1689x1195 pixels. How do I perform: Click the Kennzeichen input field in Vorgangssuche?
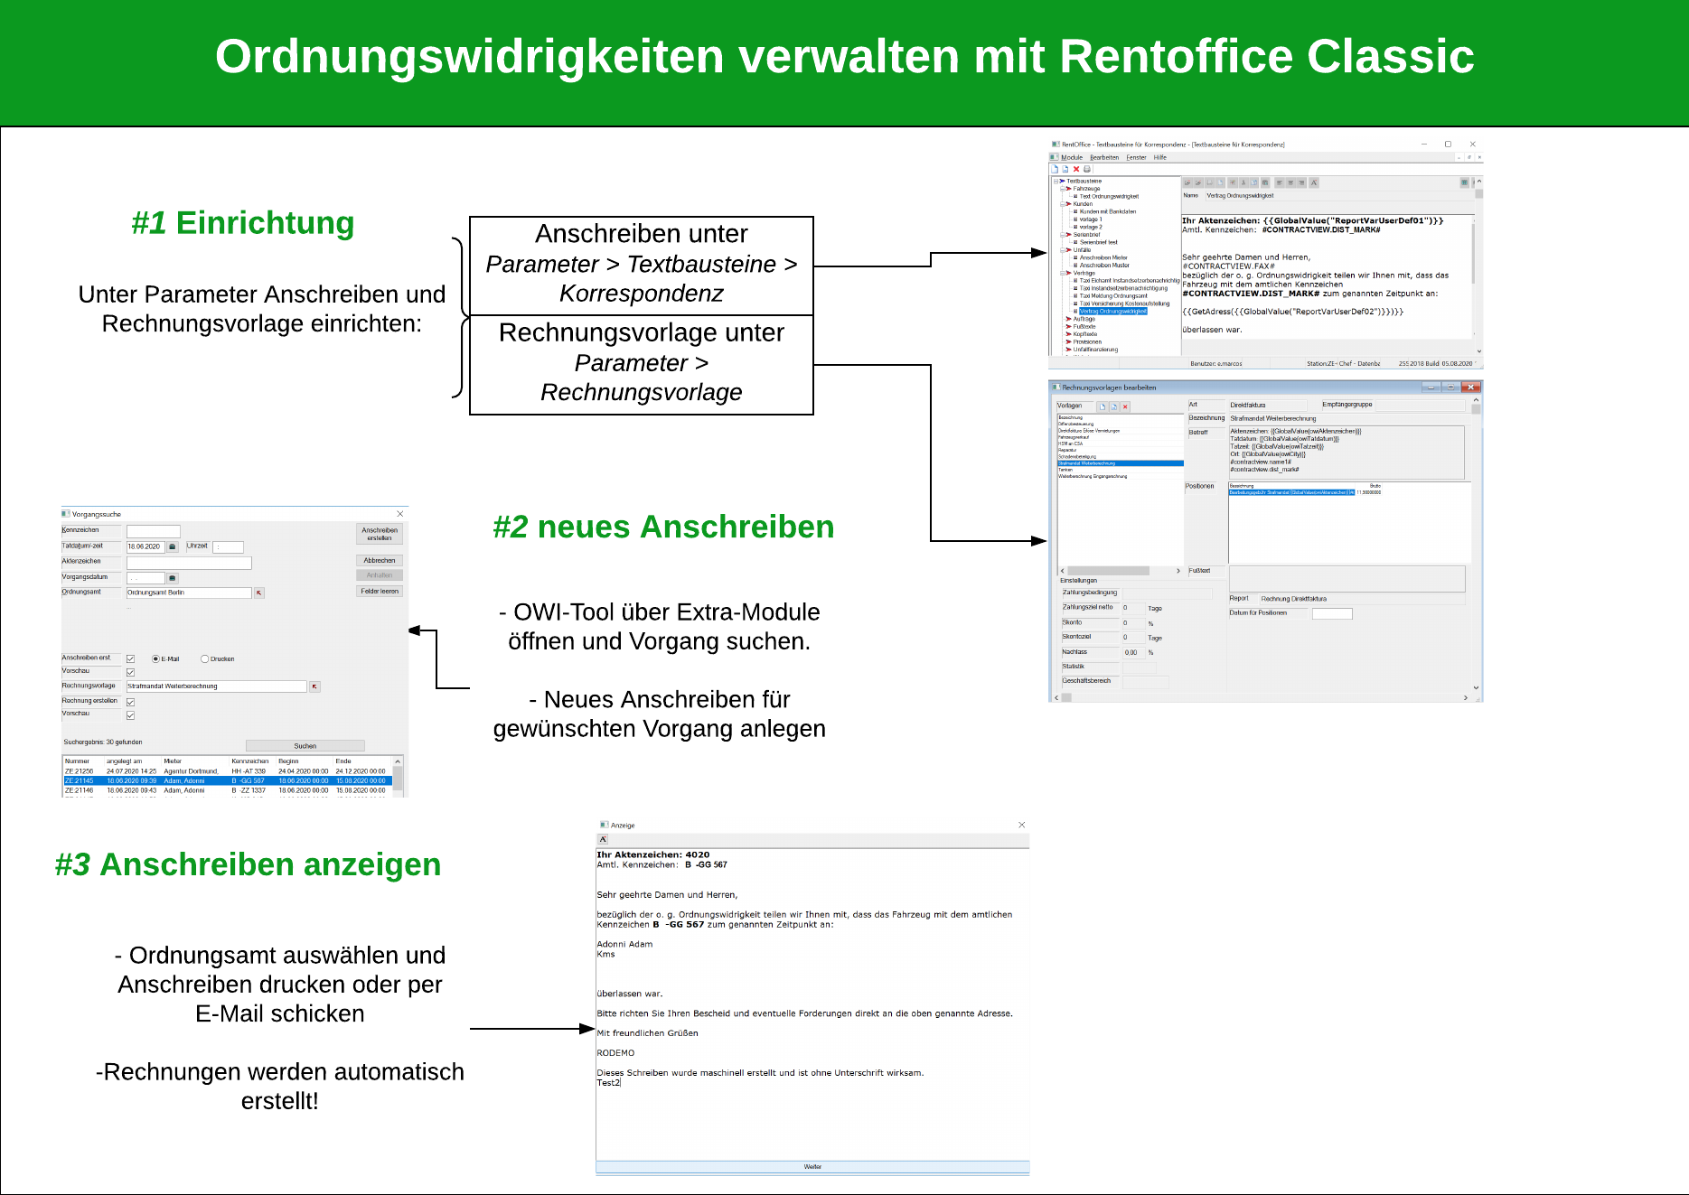(154, 531)
